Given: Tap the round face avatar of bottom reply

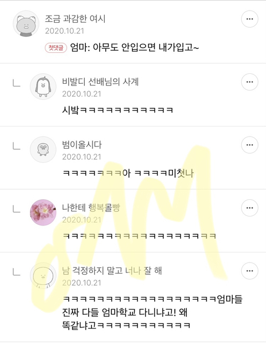Looking at the screenshot, I should click(x=43, y=276).
